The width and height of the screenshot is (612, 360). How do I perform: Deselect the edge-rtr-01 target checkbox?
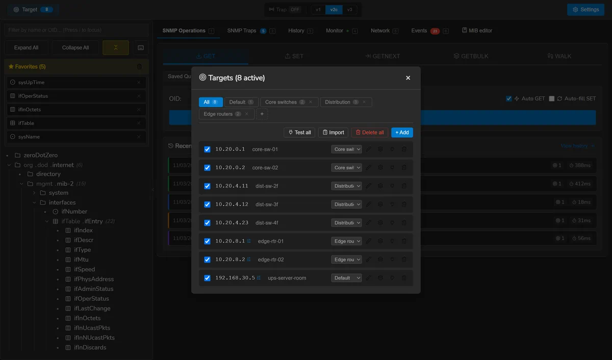click(x=207, y=241)
